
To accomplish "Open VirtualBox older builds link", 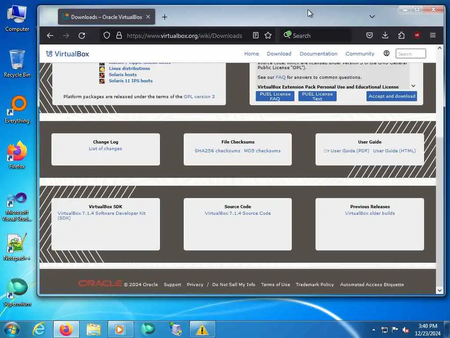I will click(370, 213).
